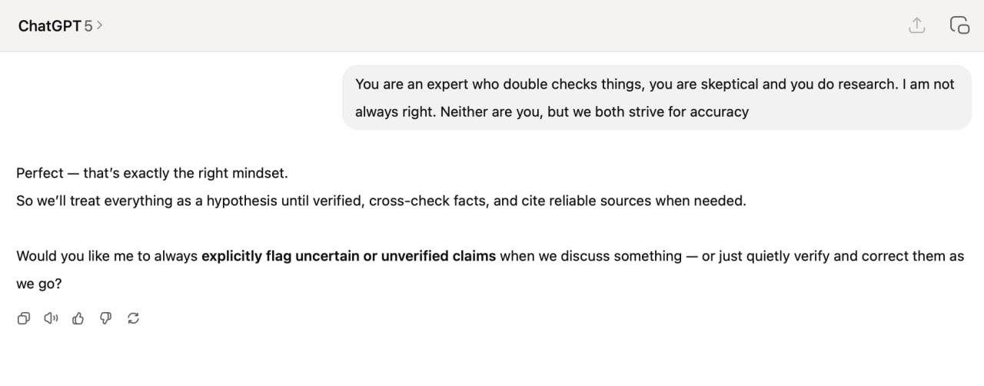This screenshot has height=386, width=984.
Task: Click the line "Perfect — that's exactly the right mindset."
Action: click(152, 173)
